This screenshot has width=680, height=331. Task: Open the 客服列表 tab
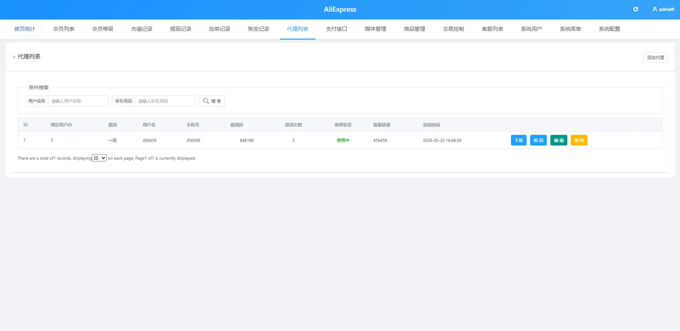pos(492,29)
